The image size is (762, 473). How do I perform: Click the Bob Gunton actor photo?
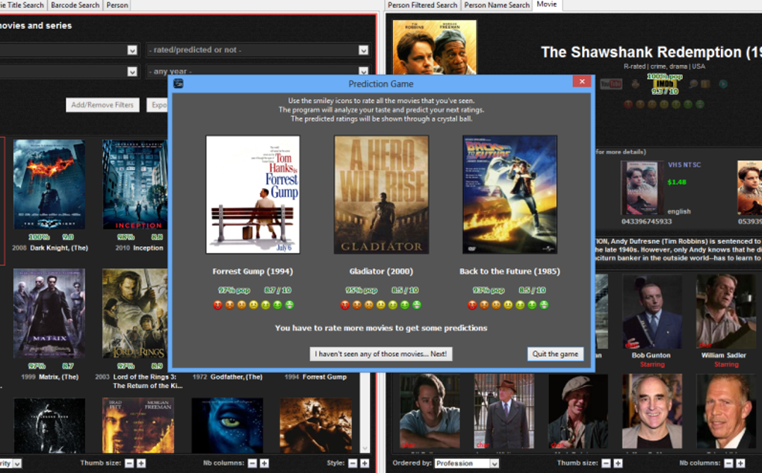click(651, 312)
